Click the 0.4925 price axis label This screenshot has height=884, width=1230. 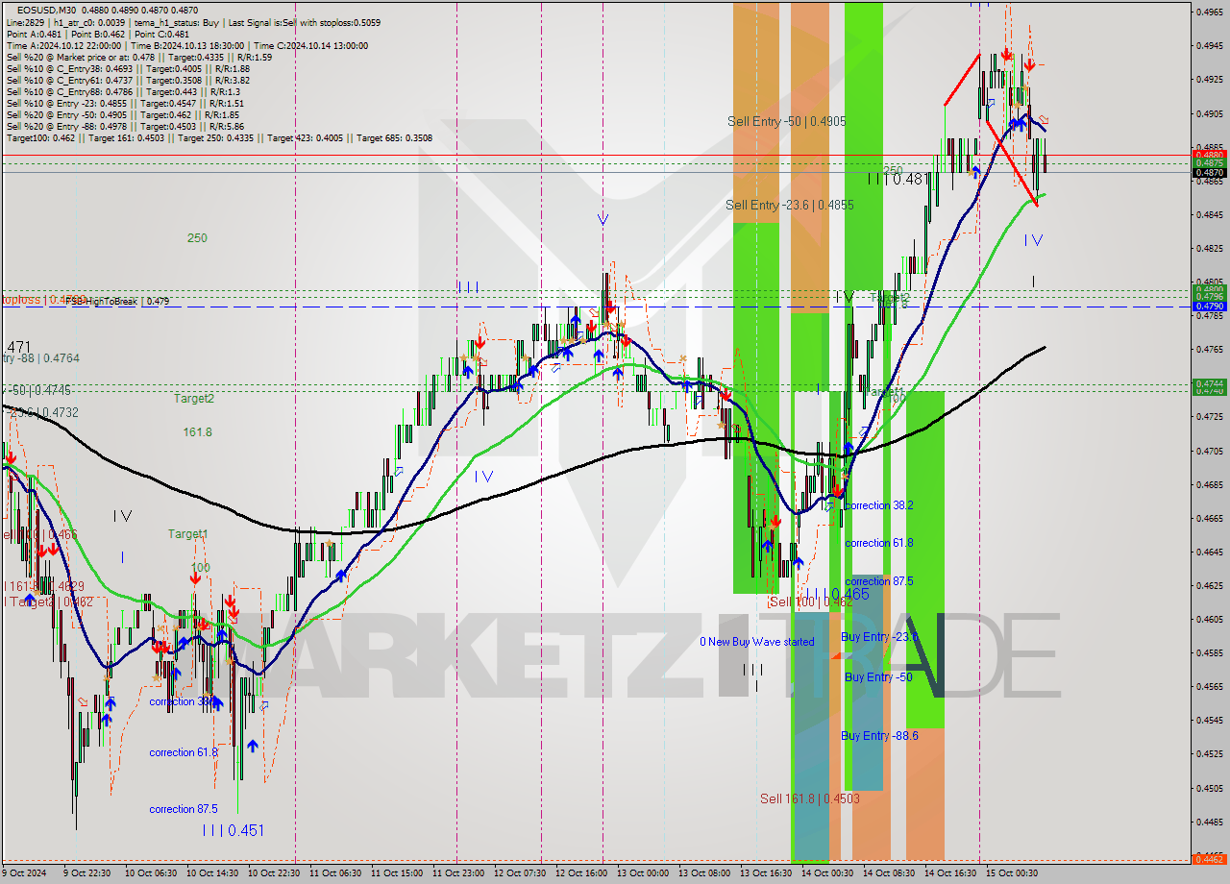tap(1209, 79)
